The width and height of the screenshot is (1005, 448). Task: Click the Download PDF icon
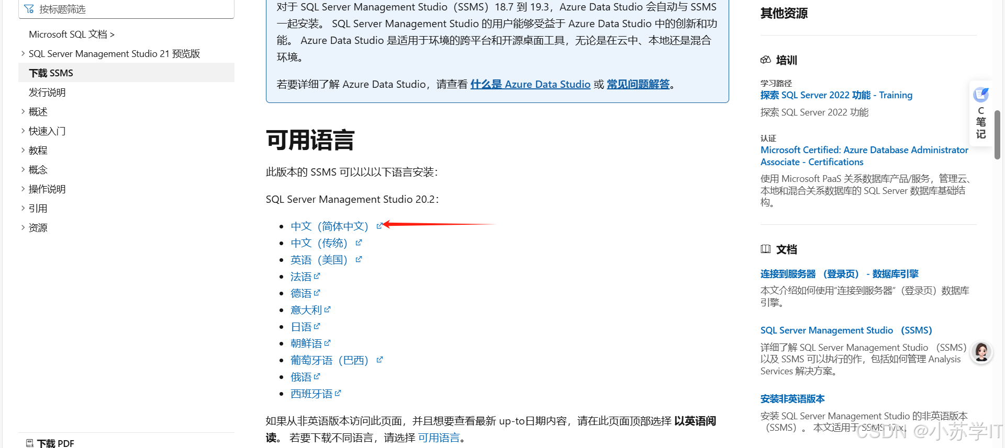tap(30, 443)
